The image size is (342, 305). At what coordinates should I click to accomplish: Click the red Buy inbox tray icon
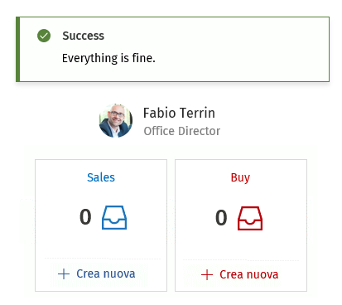250,218
